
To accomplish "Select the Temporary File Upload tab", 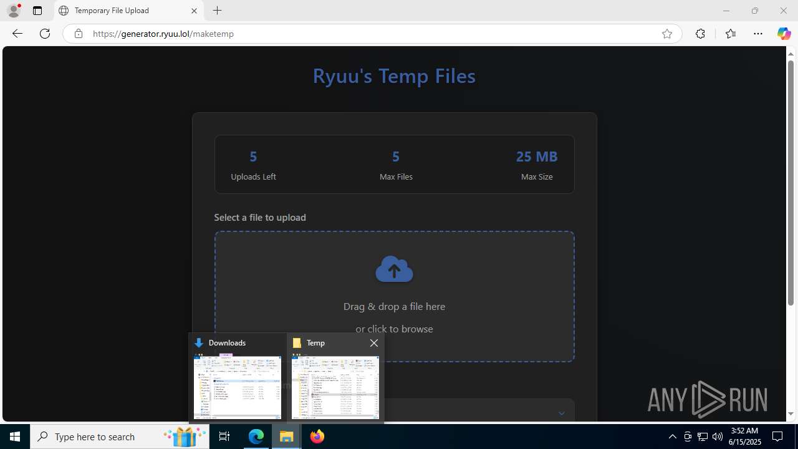I will (x=129, y=11).
